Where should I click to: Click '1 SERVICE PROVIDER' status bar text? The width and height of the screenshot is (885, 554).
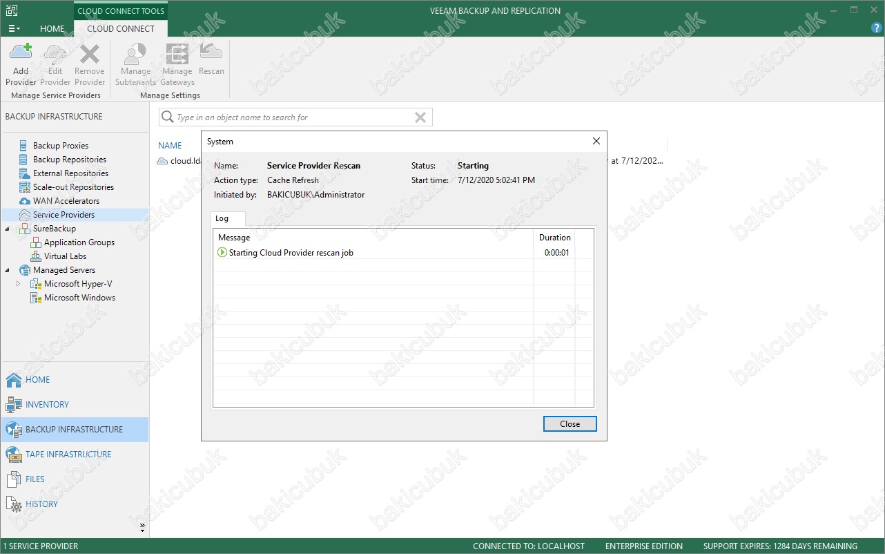pos(41,546)
